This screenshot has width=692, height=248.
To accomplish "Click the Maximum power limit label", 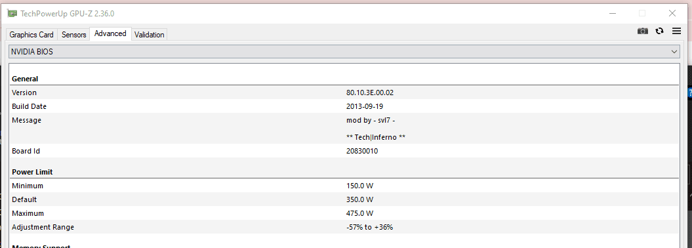I will [28, 213].
